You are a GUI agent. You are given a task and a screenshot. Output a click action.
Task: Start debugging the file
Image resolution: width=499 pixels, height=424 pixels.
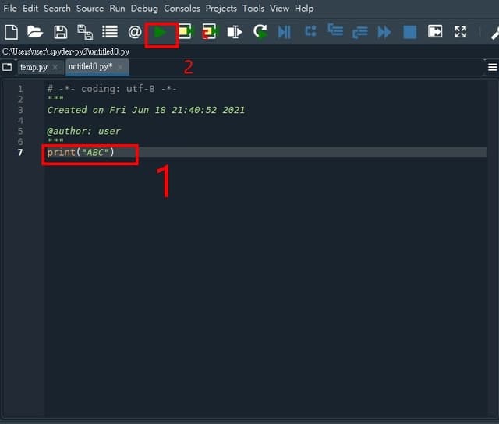284,32
